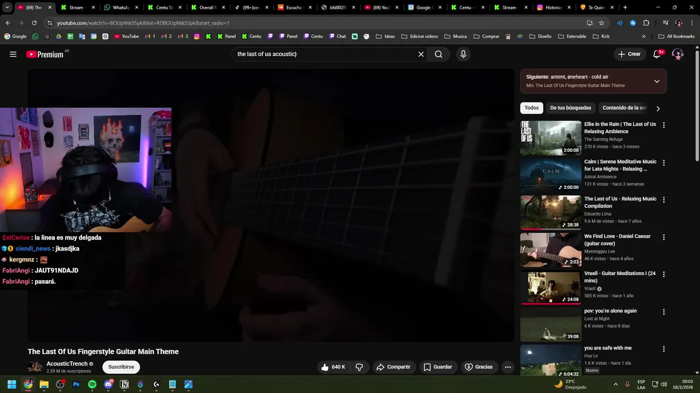Open the Edicion videos bookmark folder
Image resolution: width=700 pixels, height=393 pixels.
coord(419,37)
